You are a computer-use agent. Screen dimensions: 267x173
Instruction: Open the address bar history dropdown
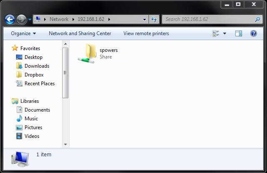(x=144, y=20)
